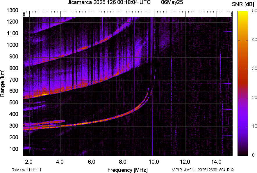The width and height of the screenshot is (257, 173).
Task: Click the range tick label '300'
Action: [x=14, y=126]
